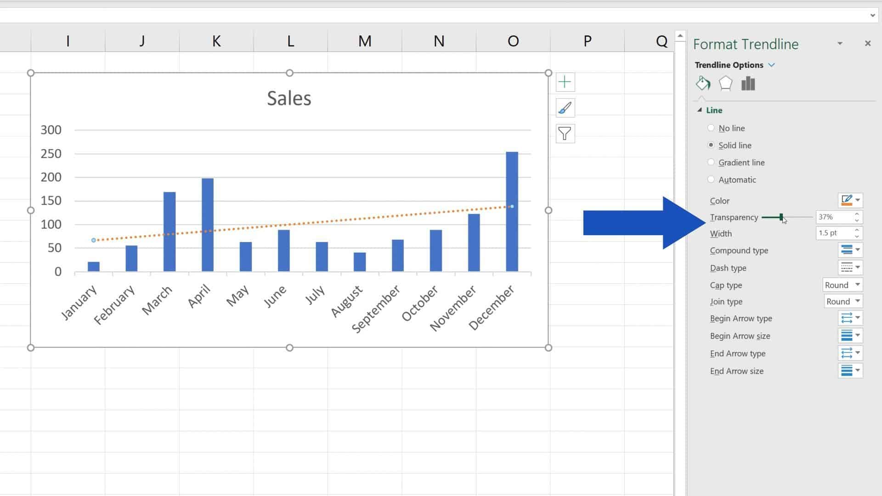Select the chart elements plus icon

click(565, 82)
